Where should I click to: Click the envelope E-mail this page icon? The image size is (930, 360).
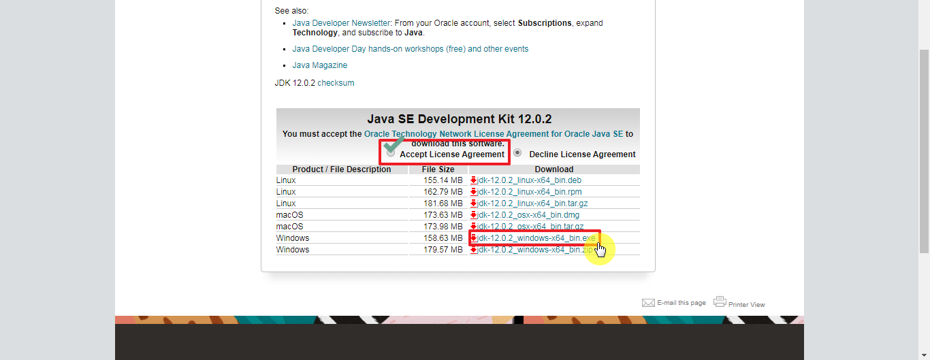pyautogui.click(x=648, y=303)
